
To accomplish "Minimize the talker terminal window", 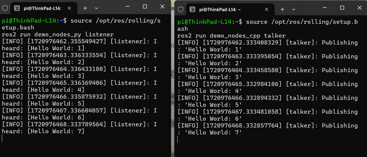I will [324, 8].
